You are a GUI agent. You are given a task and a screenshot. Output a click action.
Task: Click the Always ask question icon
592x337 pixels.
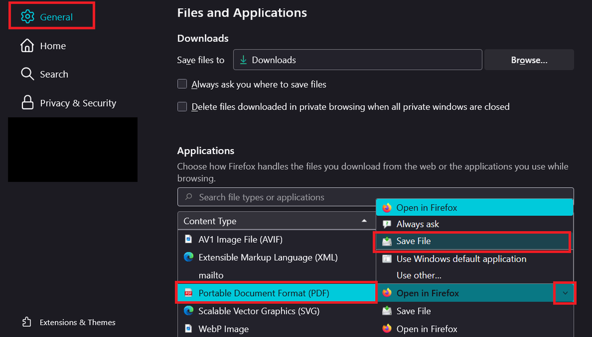pos(386,224)
